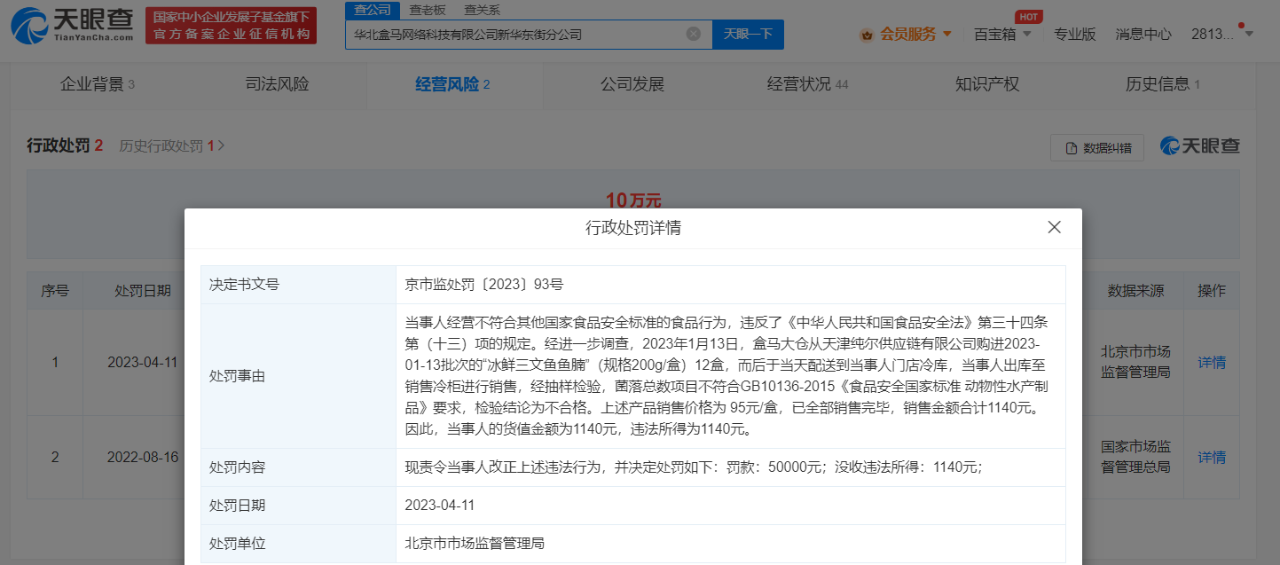The width and height of the screenshot is (1280, 565).
Task: Select the 历史信息 tab
Action: pyautogui.click(x=1162, y=84)
